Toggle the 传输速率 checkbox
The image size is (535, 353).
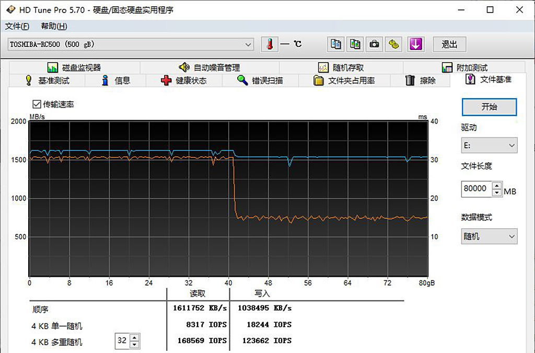(36, 104)
